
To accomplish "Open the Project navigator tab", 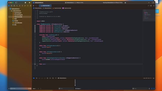I will [9, 6].
